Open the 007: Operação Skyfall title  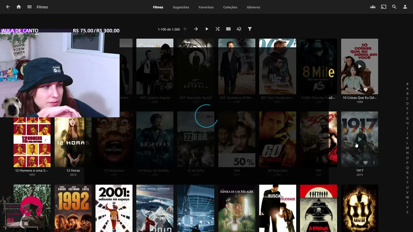[x=196, y=98]
